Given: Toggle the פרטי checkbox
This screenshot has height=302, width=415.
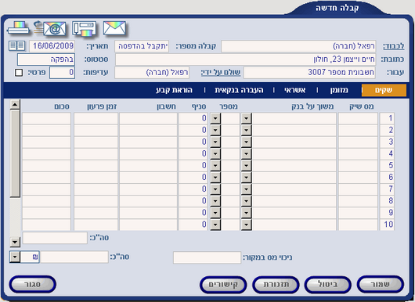Looking at the screenshot, I should click(x=19, y=73).
